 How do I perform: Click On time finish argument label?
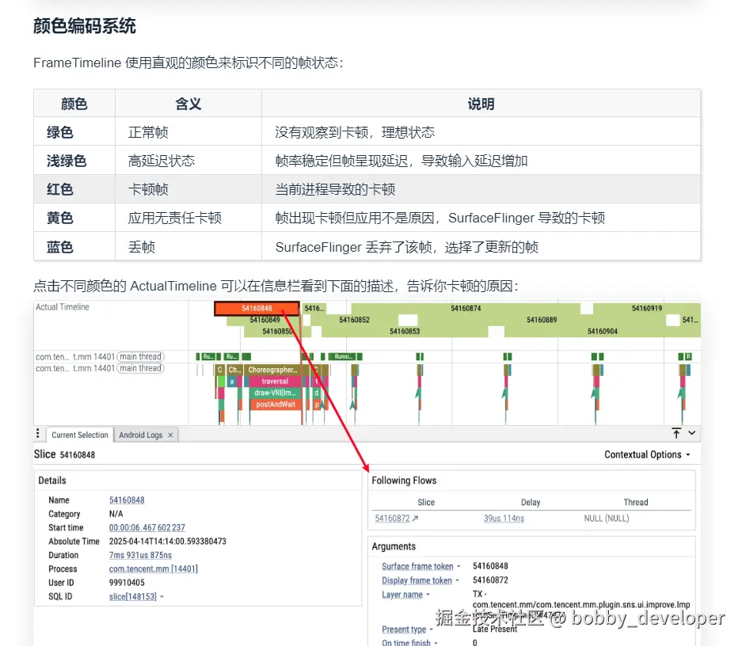pos(406,643)
